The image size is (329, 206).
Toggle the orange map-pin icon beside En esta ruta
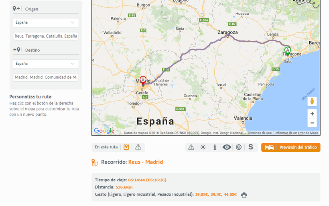126,147
